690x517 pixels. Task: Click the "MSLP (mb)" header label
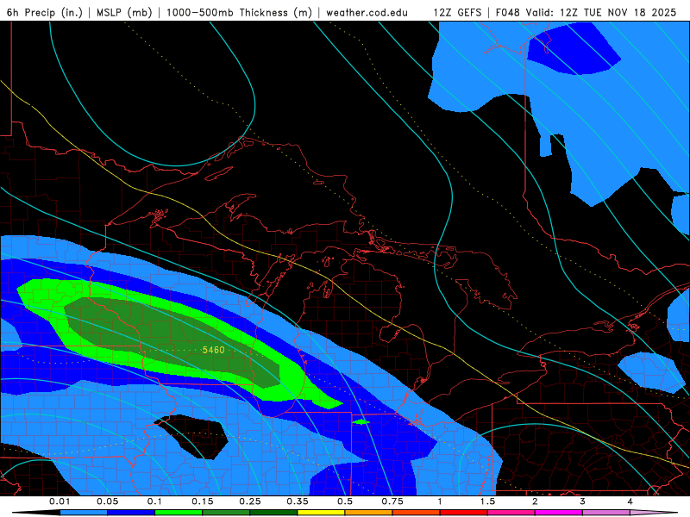point(124,12)
